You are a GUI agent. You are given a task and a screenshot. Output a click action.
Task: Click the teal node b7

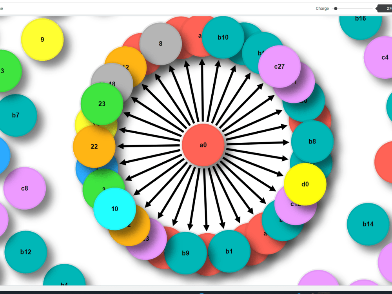point(16,115)
